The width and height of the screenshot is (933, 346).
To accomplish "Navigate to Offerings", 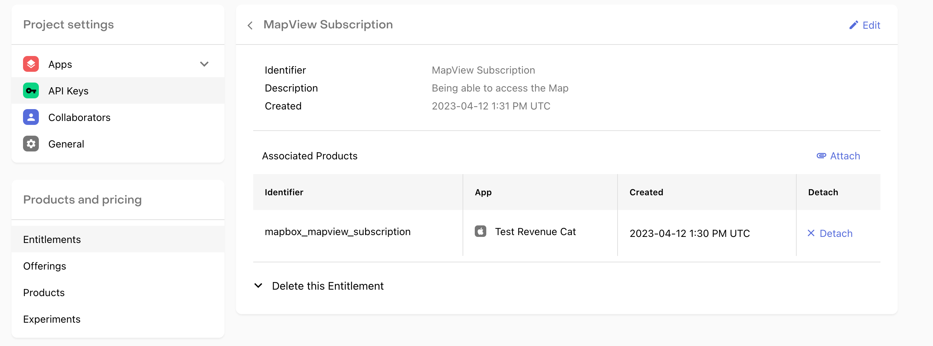I will tap(118, 266).
